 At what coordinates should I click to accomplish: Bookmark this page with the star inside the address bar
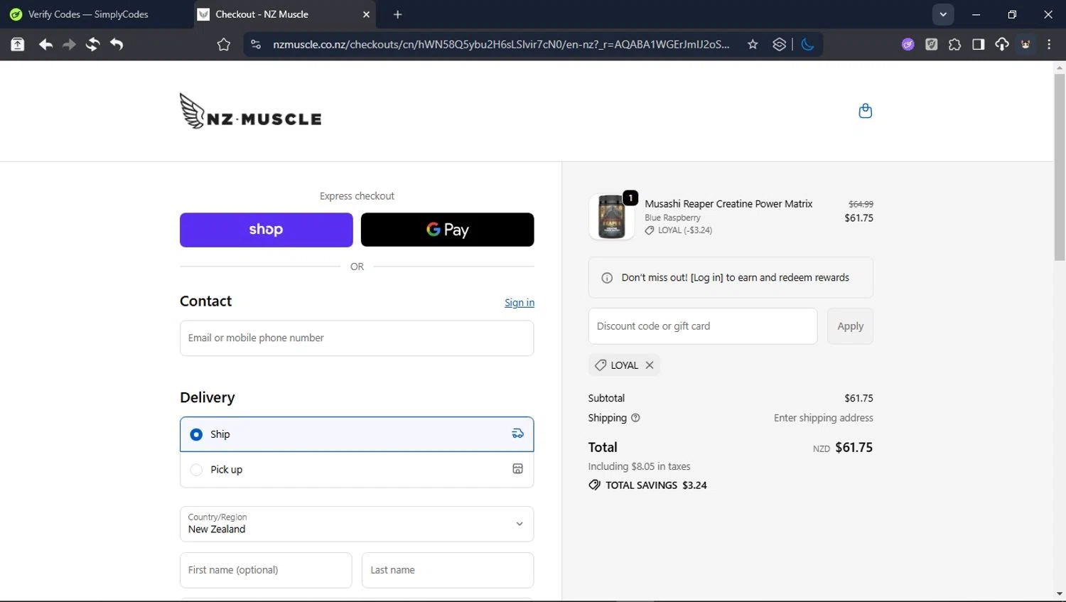coord(753,44)
